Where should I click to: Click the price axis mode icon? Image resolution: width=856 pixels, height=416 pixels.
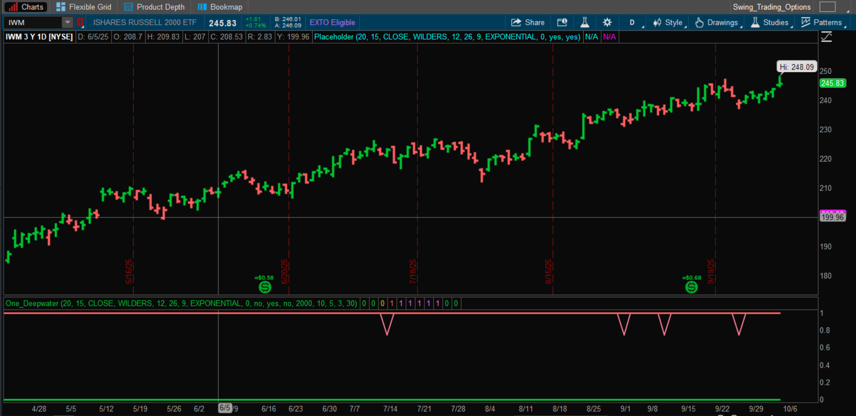(827, 37)
